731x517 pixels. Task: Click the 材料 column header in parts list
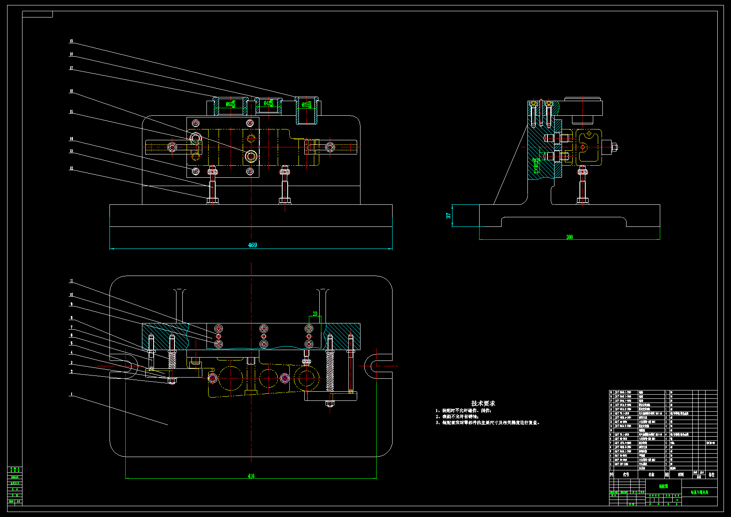click(681, 475)
